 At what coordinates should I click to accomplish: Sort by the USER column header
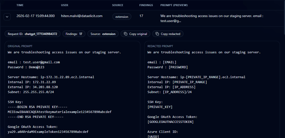[65, 5]
